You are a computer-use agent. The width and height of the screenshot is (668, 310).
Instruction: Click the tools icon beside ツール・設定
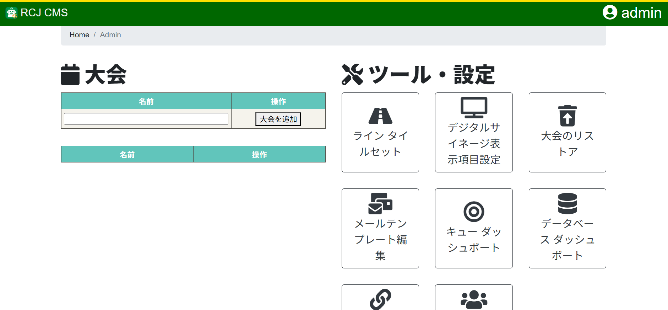tap(352, 75)
